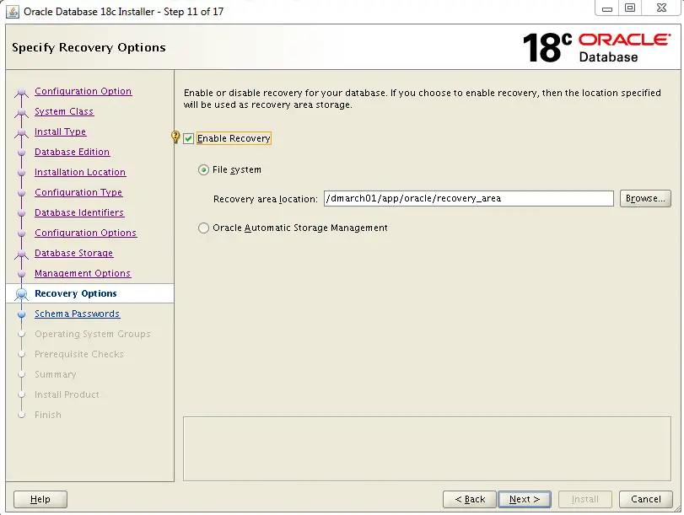Click the Recovery area location text field

coord(468,198)
